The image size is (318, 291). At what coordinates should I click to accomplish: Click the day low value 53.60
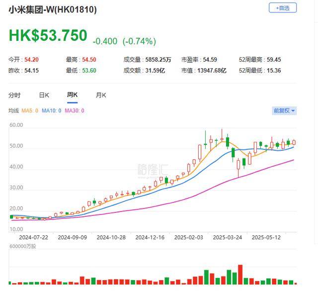coord(89,71)
